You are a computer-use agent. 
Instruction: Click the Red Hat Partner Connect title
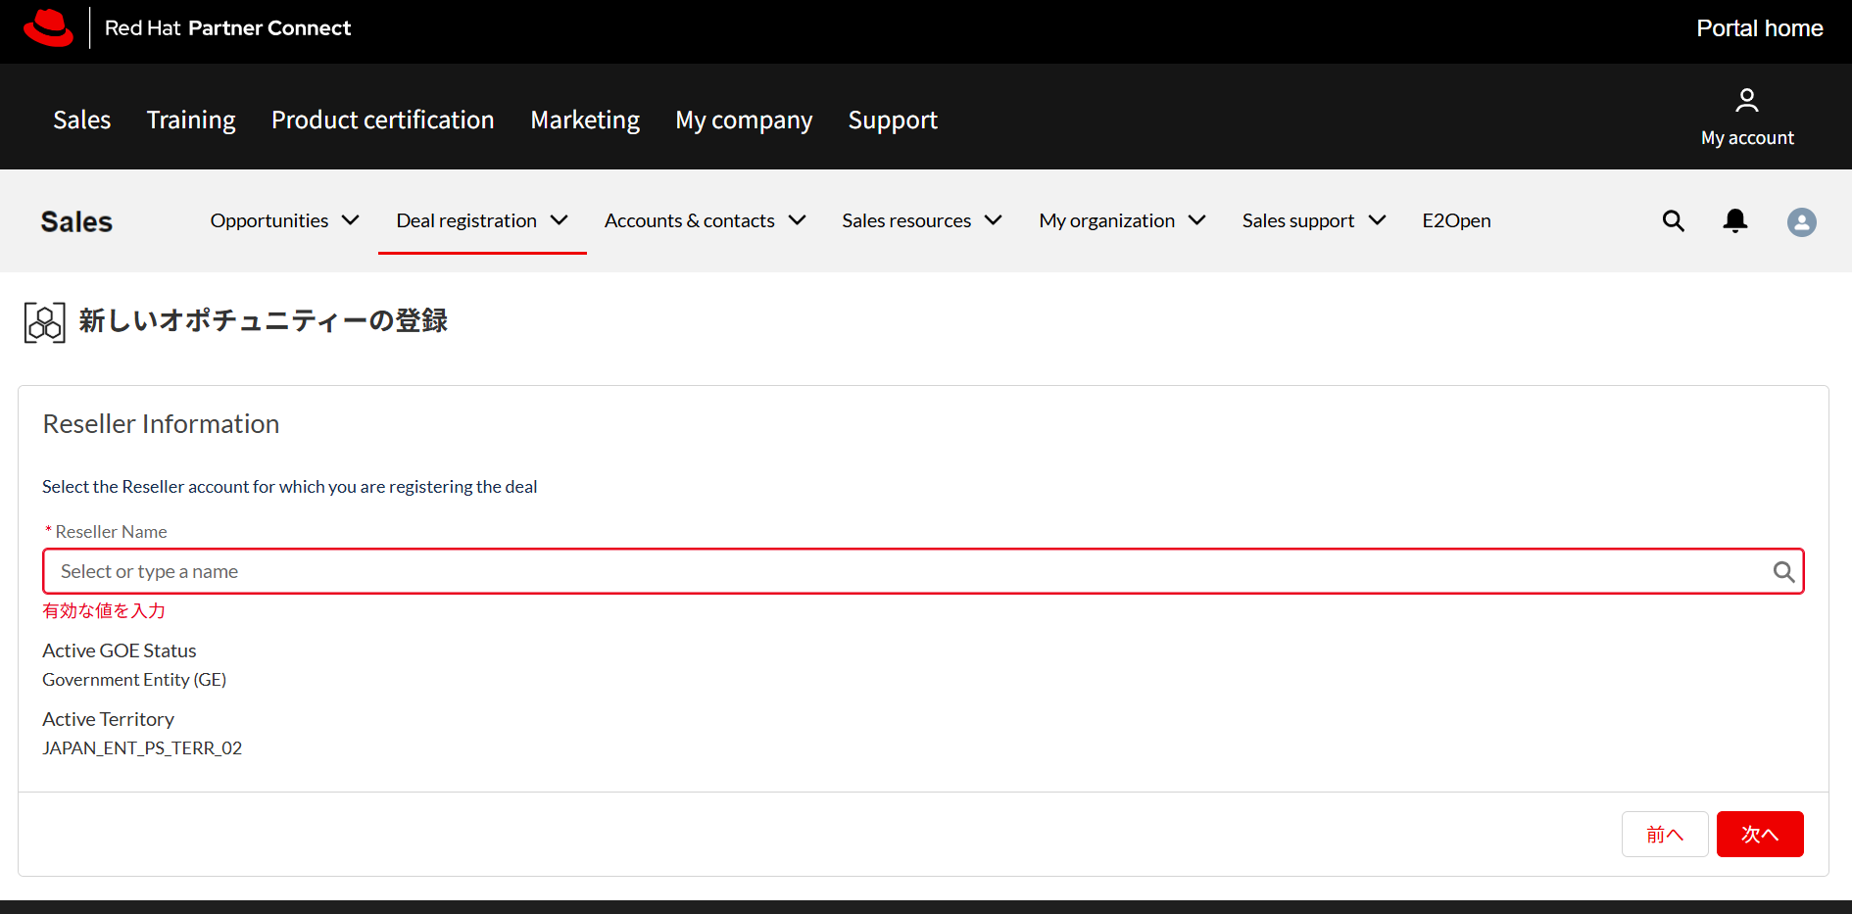(227, 27)
